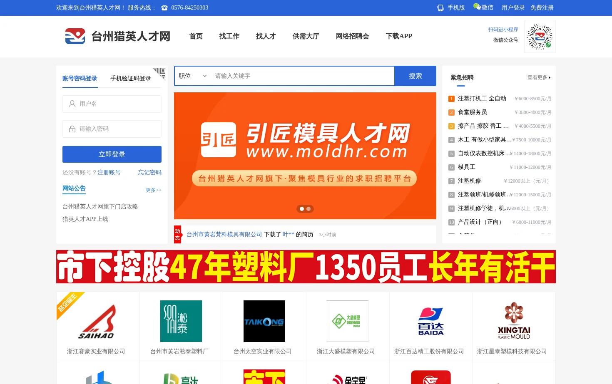Open 浙江大盛模塑有限公司 logo

348,321
